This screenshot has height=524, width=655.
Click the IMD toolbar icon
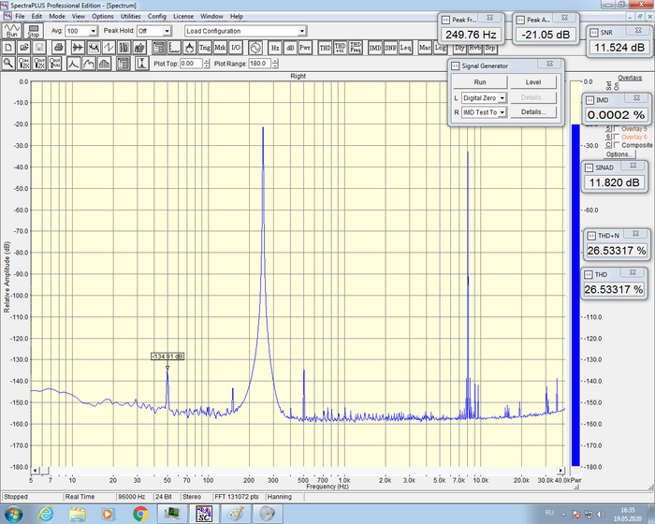coord(374,47)
